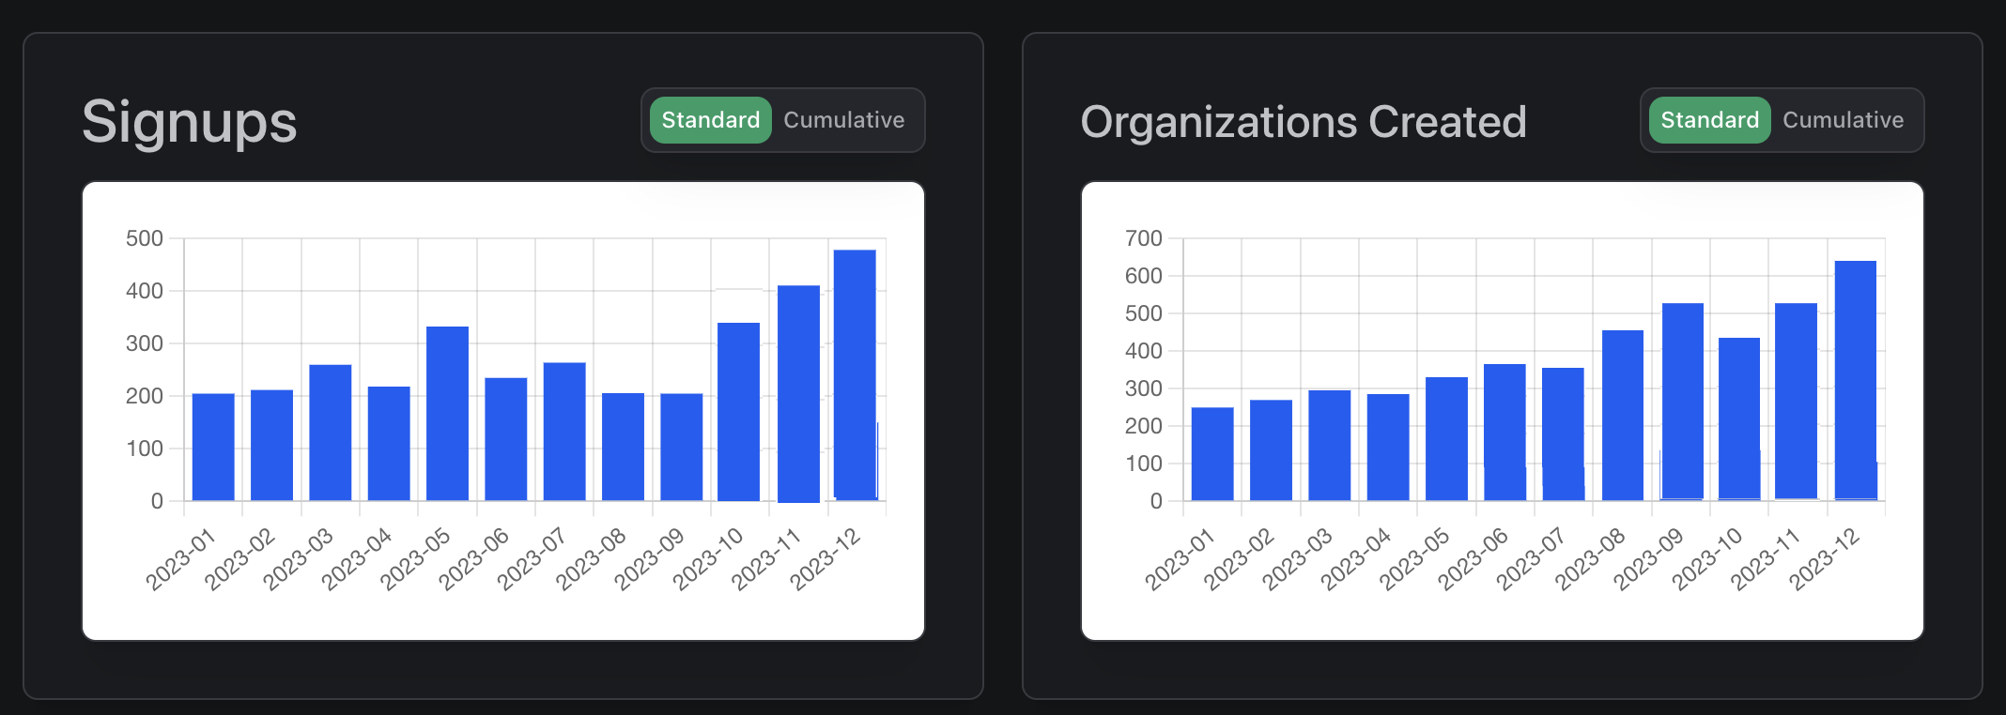Click the 2023-01 bar in Organizations chart
Image resolution: width=2006 pixels, height=715 pixels.
click(1212, 453)
